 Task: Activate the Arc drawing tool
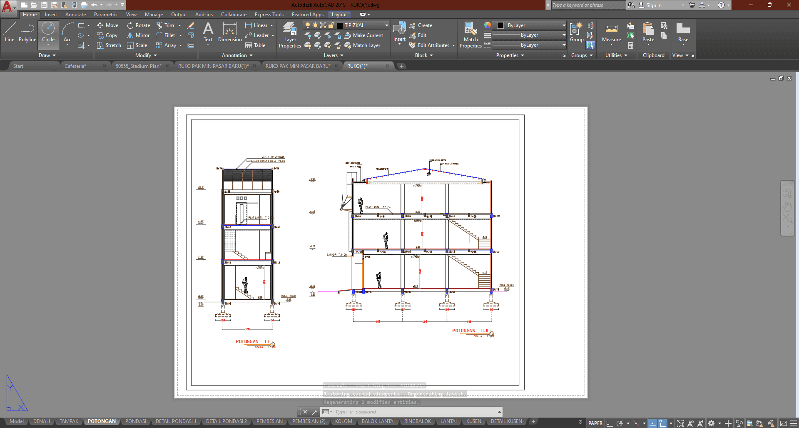point(67,32)
